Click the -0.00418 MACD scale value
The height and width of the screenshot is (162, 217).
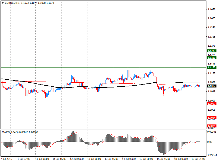212,154
